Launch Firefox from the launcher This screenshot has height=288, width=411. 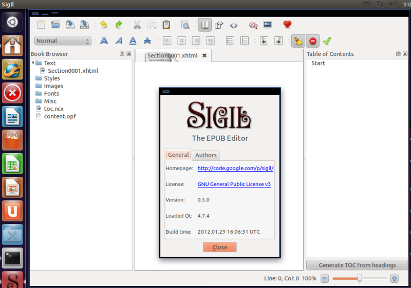pyautogui.click(x=12, y=69)
